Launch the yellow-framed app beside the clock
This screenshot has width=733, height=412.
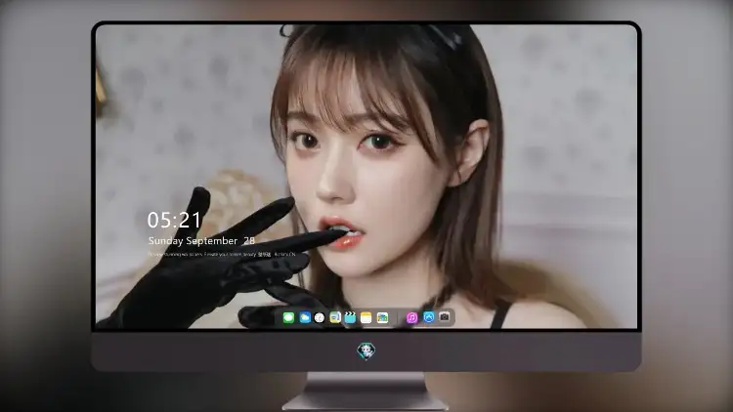pos(335,317)
